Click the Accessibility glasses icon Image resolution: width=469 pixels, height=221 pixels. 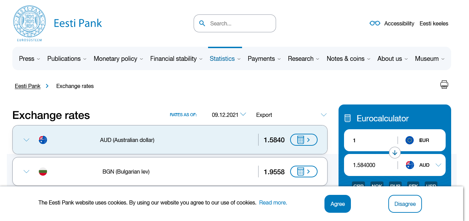click(375, 23)
